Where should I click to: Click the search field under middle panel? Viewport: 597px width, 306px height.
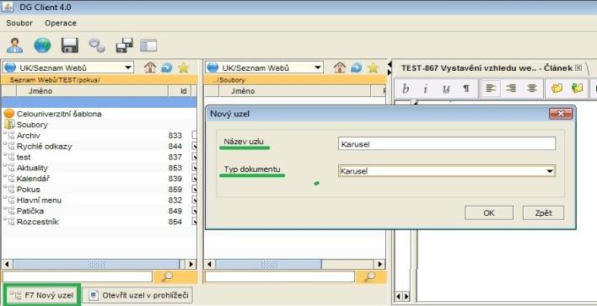[280, 276]
